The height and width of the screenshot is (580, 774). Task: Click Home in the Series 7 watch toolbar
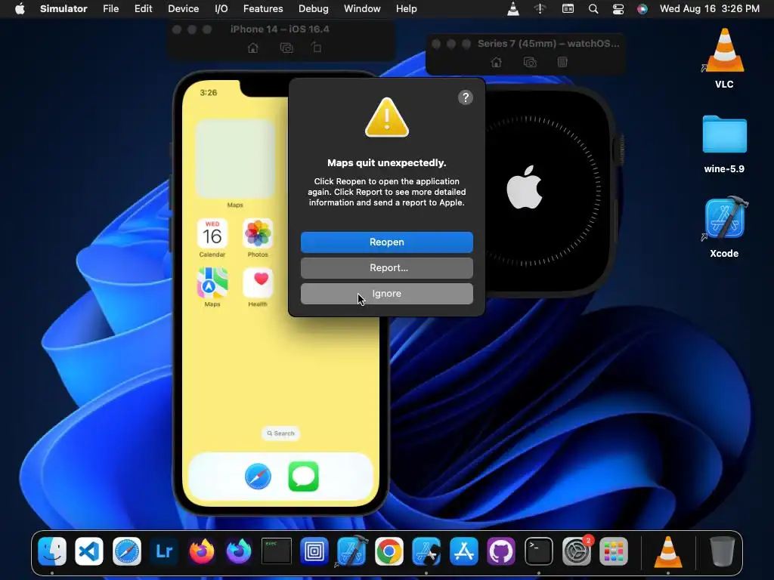(496, 62)
